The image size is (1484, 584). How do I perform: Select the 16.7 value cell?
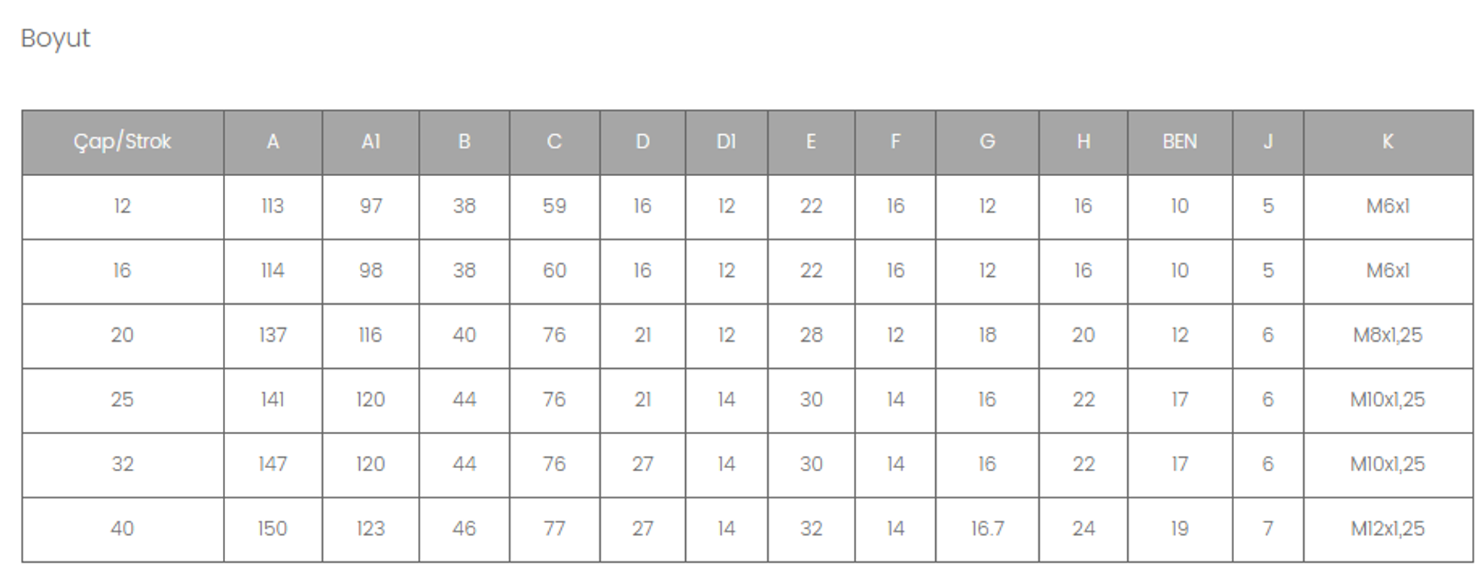pos(986,529)
